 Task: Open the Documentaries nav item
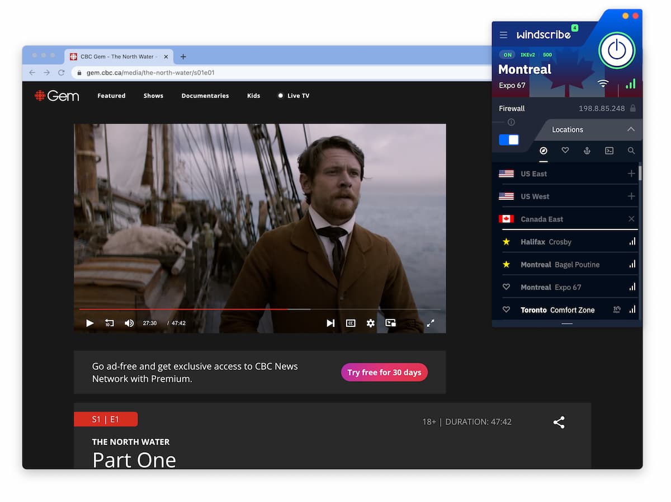pyautogui.click(x=205, y=96)
